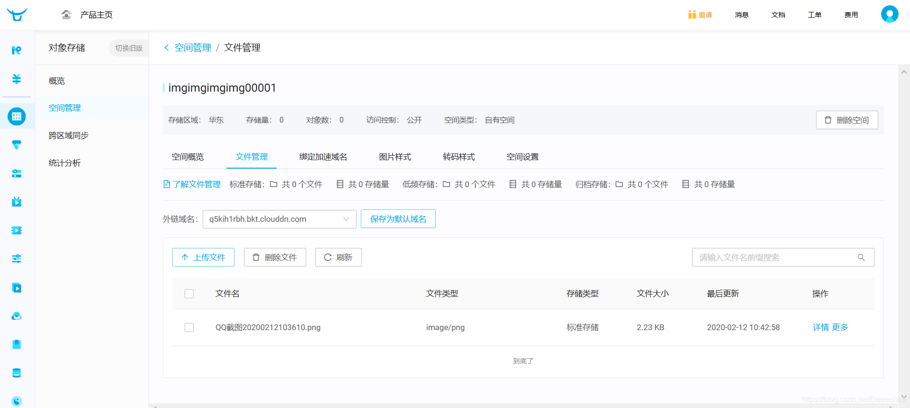
Task: Open the round sidebar icon at the bottom
Action: coord(17,401)
